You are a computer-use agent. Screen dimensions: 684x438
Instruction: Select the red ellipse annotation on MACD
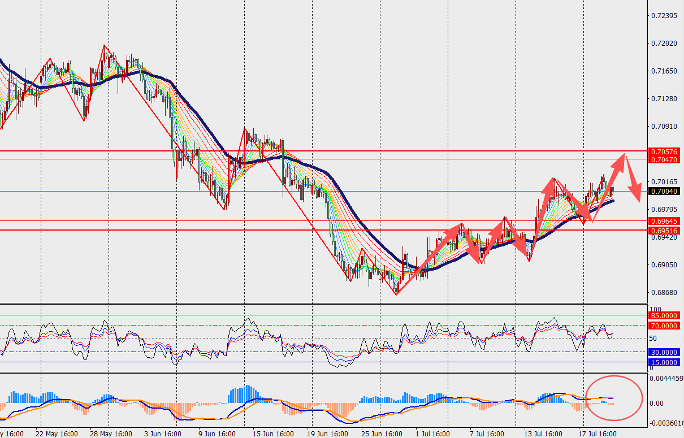pyautogui.click(x=614, y=398)
